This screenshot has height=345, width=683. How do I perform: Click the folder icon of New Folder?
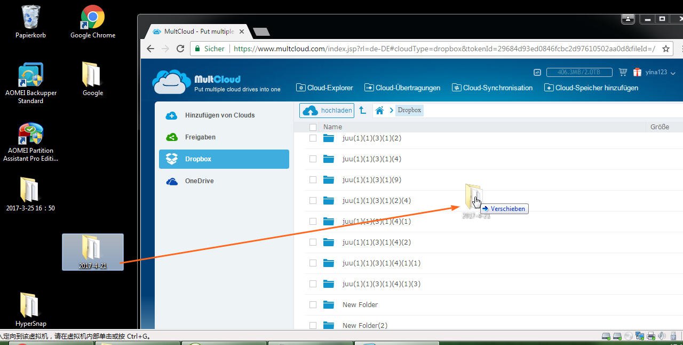click(329, 305)
